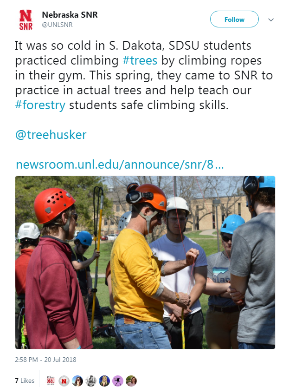The width and height of the screenshot is (289, 387).
Task: Click the Follow button
Action: (234, 20)
